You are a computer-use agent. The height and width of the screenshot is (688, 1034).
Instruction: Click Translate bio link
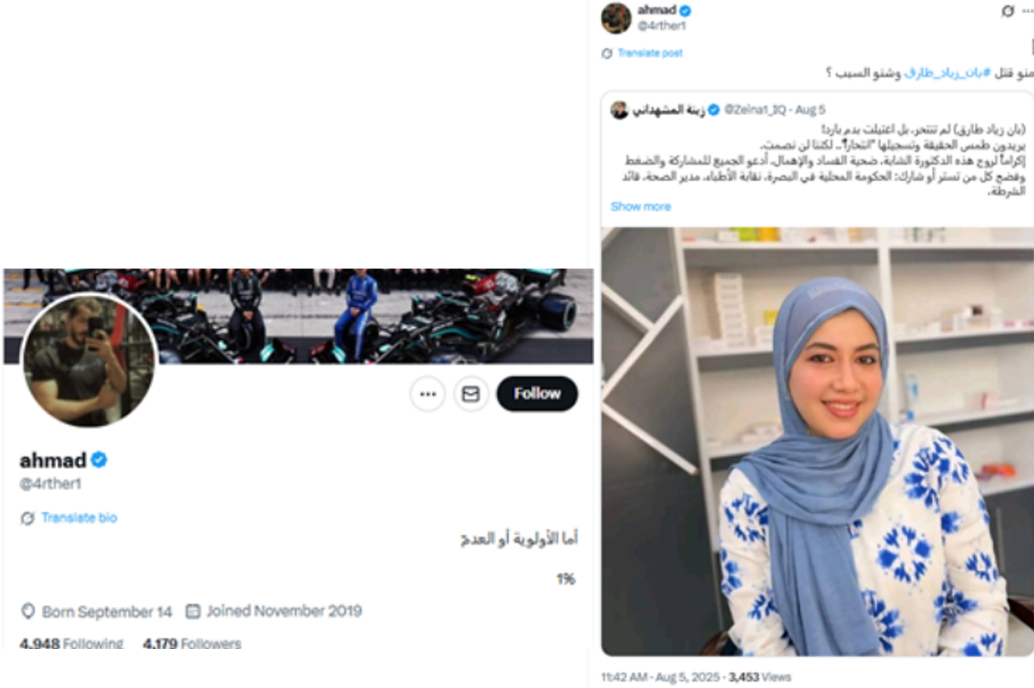click(x=79, y=518)
